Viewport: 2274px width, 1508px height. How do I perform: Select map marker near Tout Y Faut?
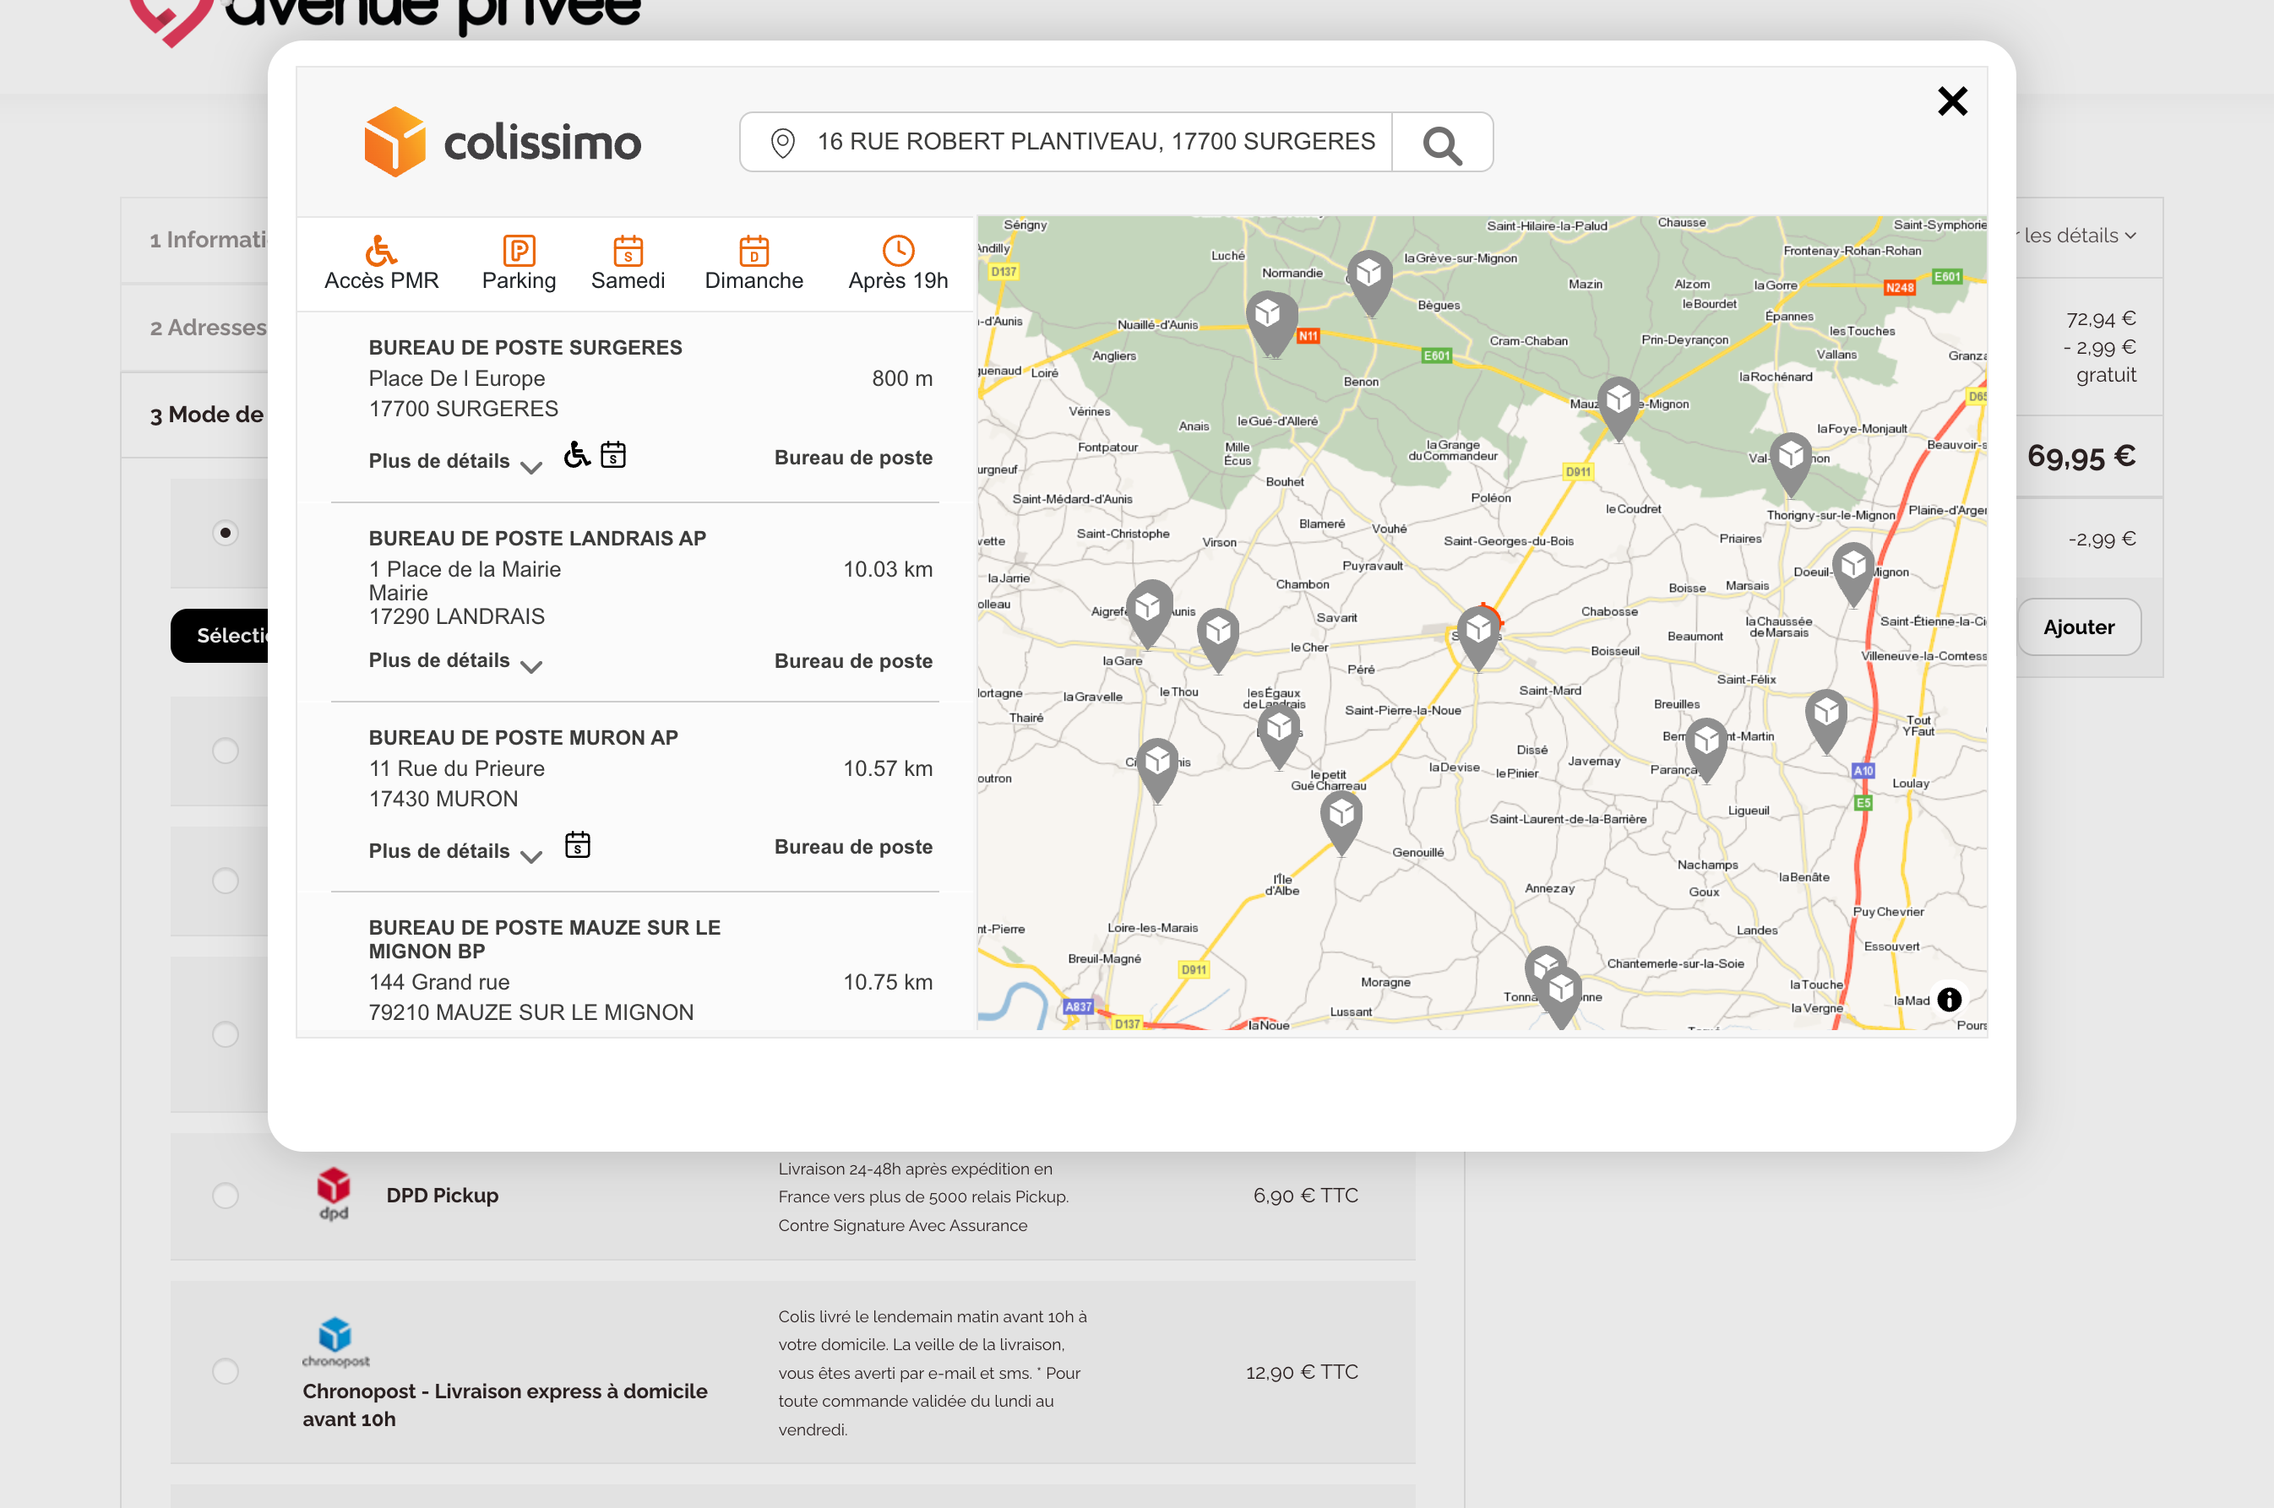[x=1825, y=721]
